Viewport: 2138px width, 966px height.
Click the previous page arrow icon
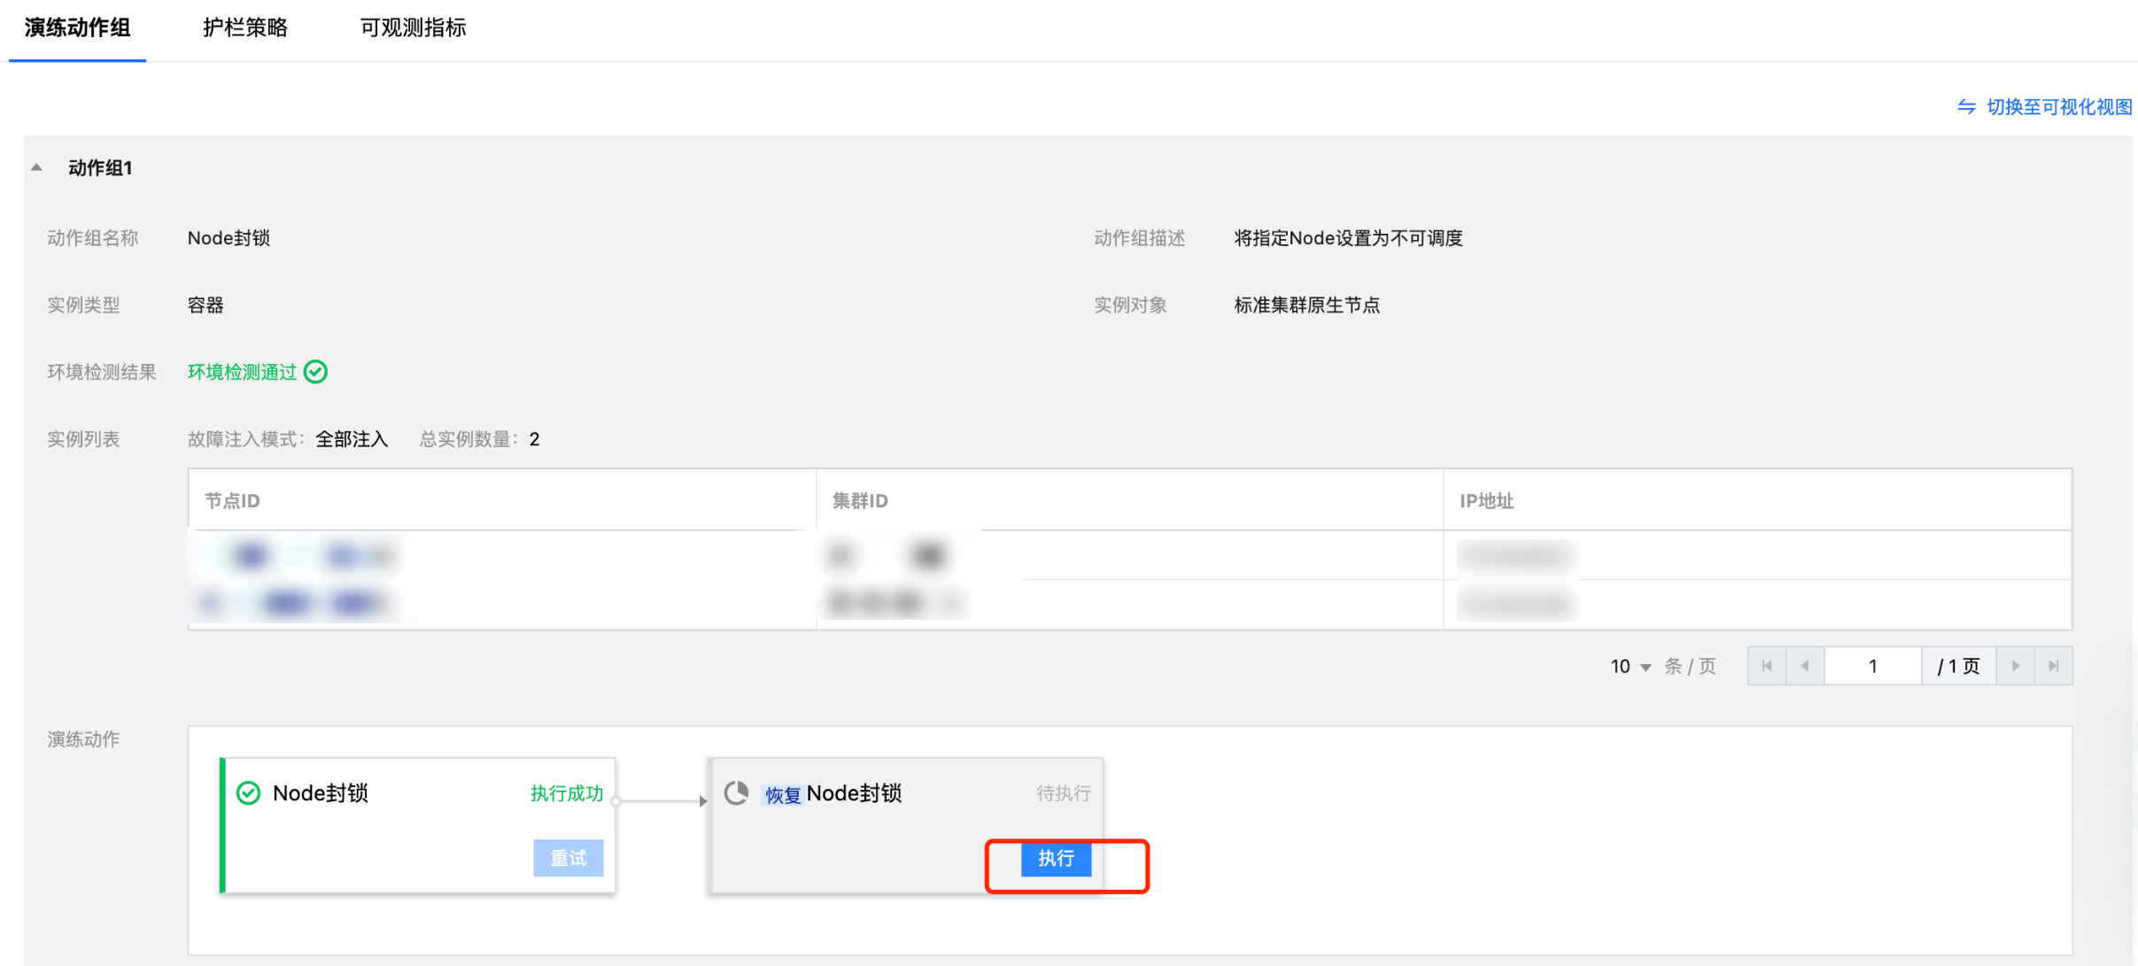(1805, 666)
